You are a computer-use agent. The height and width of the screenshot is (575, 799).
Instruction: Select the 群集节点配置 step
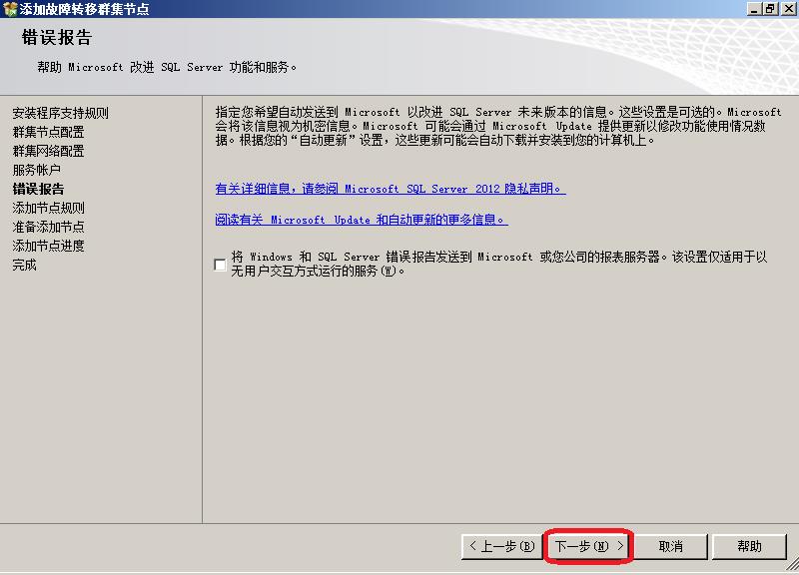(x=48, y=132)
